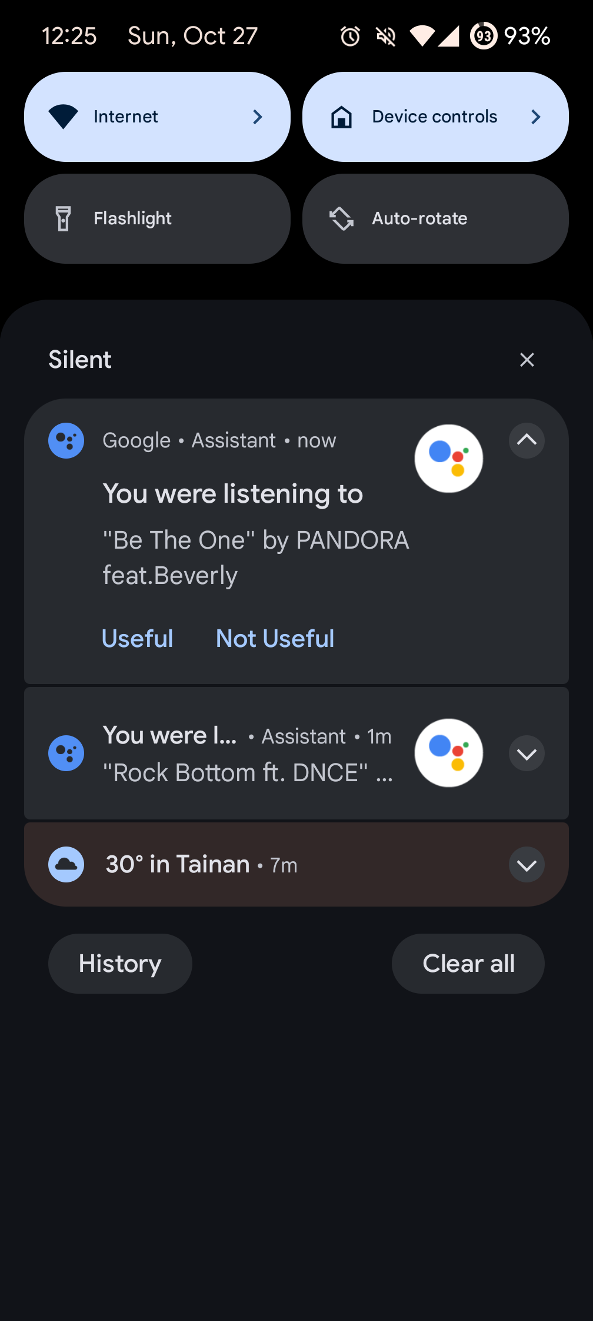The width and height of the screenshot is (593, 1321).
Task: Tap the muted sound status icon
Action: coord(386,36)
